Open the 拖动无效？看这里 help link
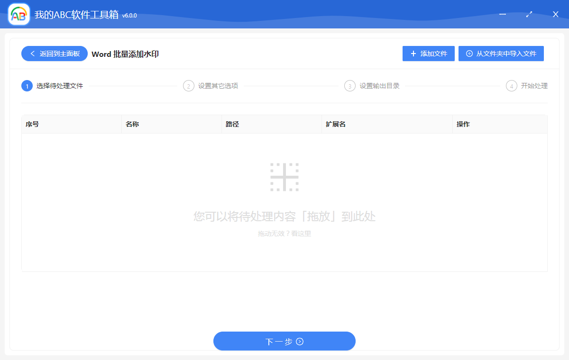The height and width of the screenshot is (360, 569). click(284, 233)
